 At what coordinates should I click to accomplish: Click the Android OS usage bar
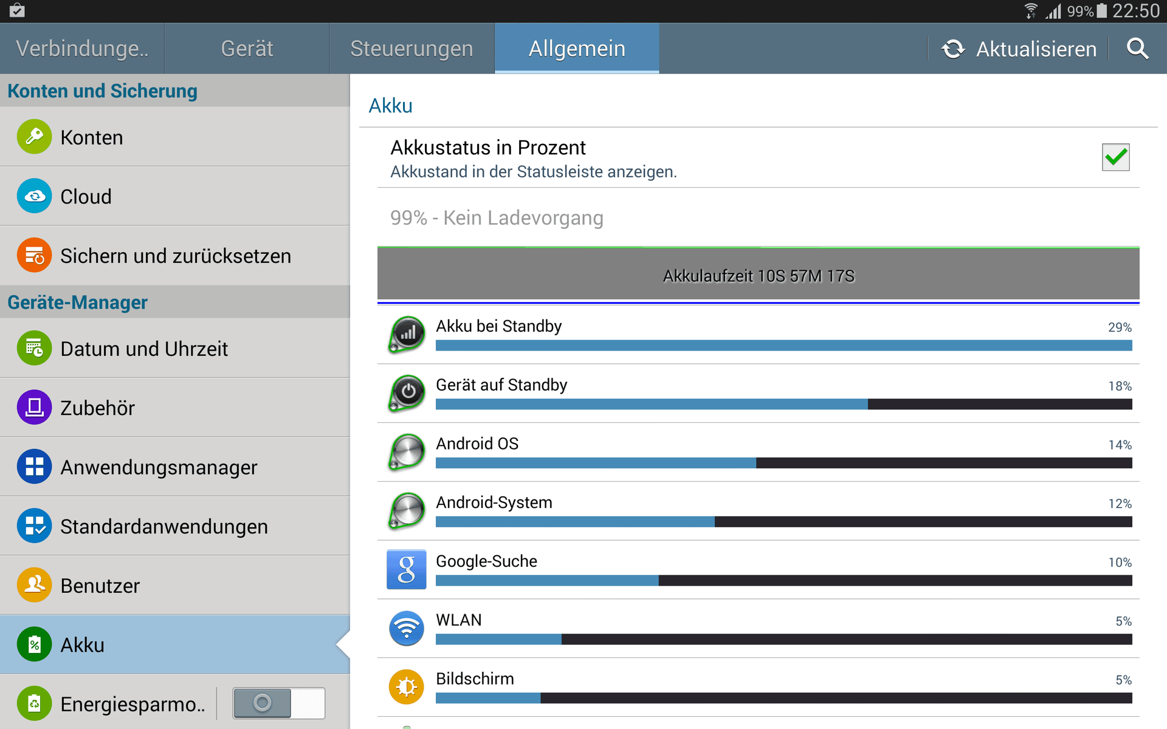coord(783,463)
